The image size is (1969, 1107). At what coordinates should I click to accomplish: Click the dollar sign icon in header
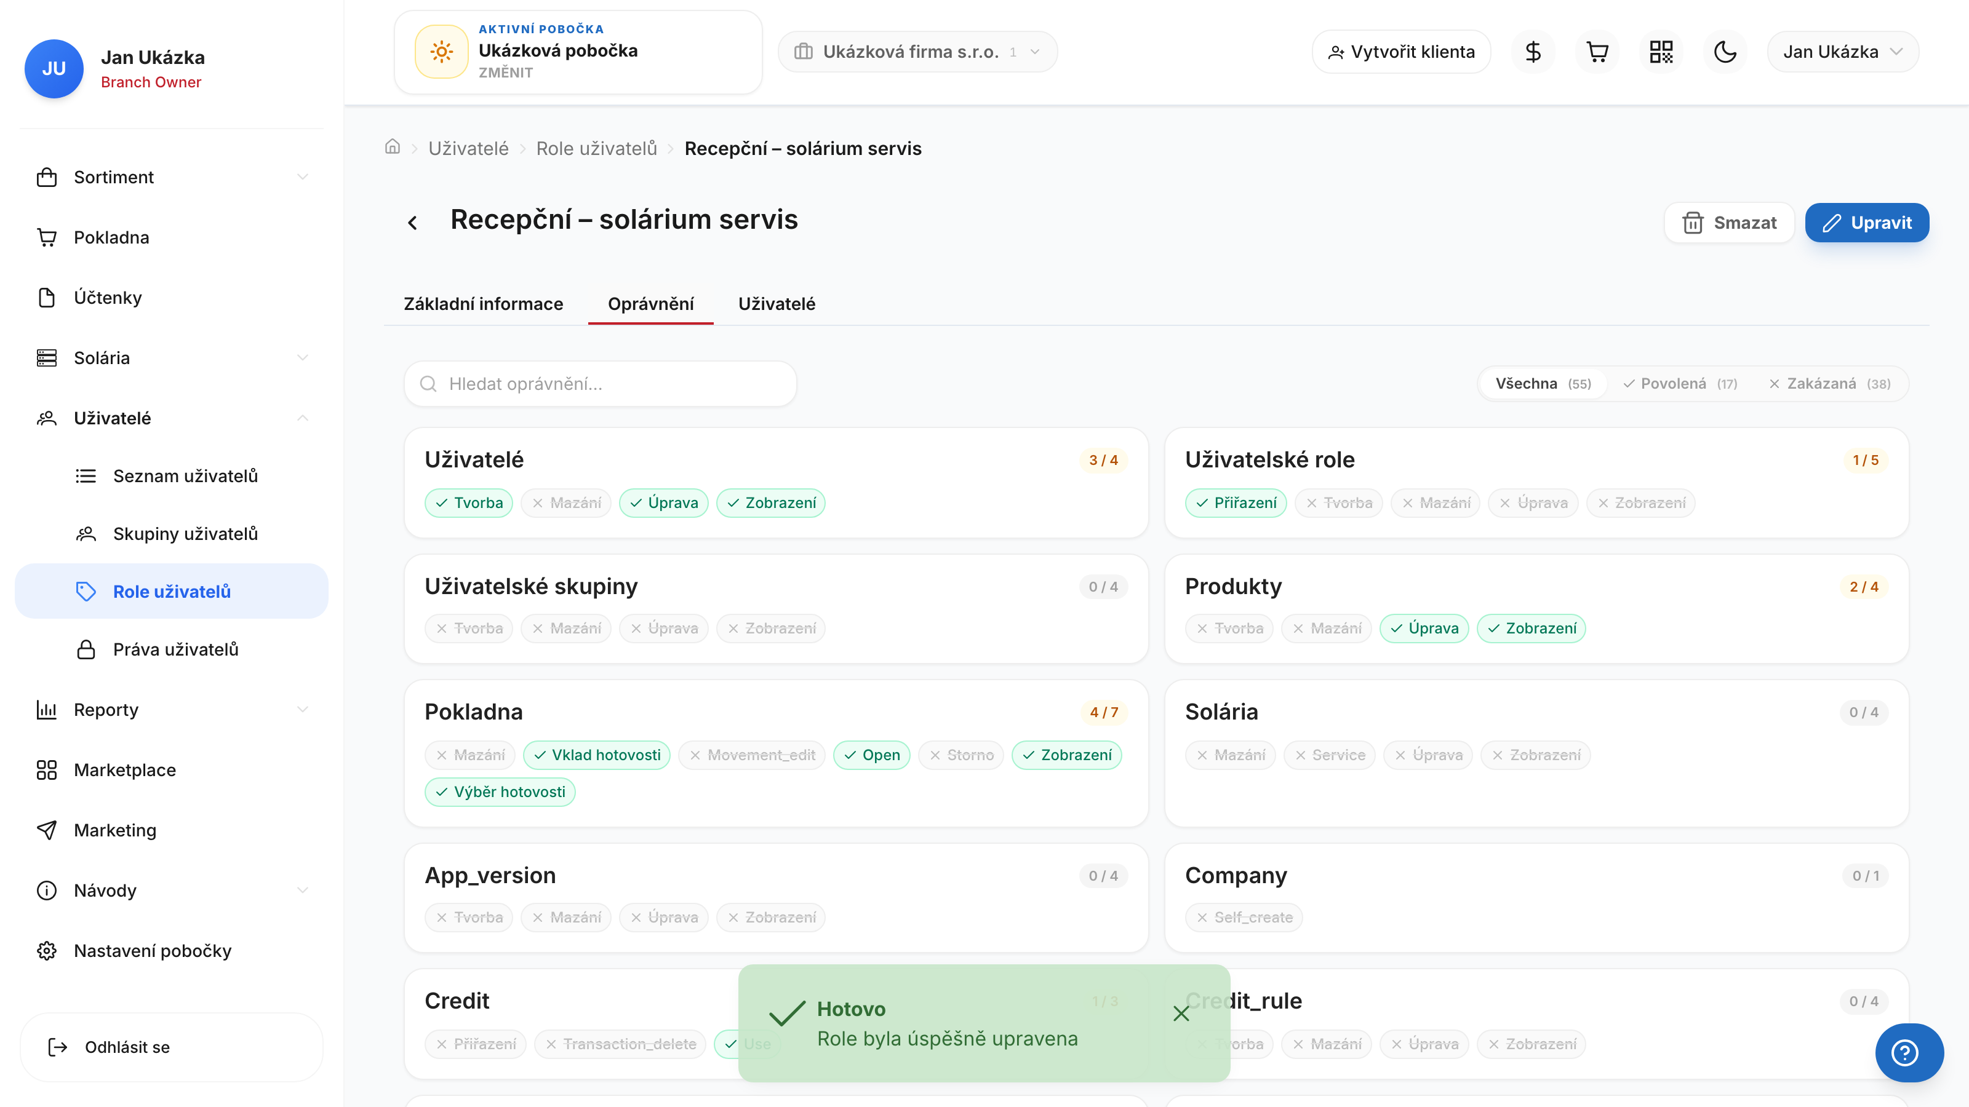pyautogui.click(x=1533, y=52)
